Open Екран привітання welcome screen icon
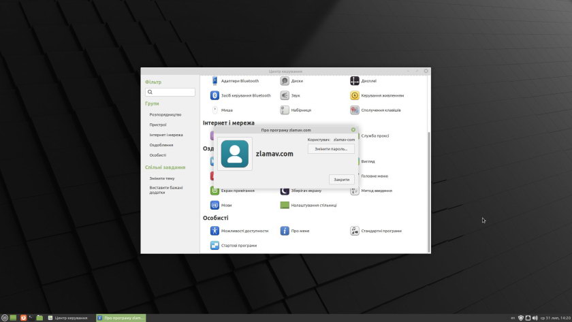 click(x=214, y=191)
